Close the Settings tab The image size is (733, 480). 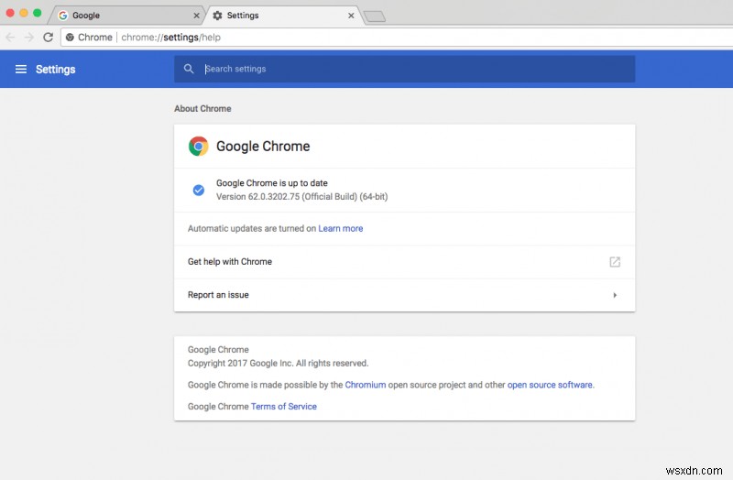[351, 16]
